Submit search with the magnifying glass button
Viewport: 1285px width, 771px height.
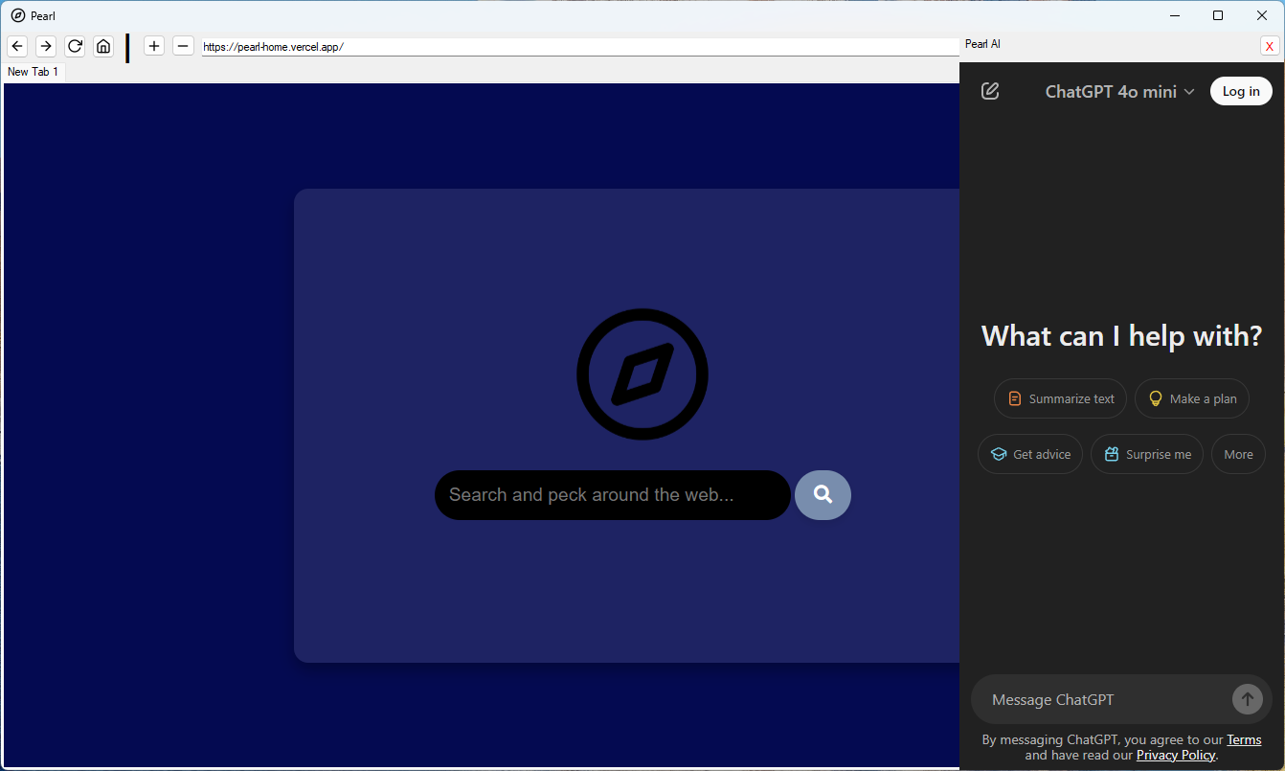pyautogui.click(x=823, y=494)
